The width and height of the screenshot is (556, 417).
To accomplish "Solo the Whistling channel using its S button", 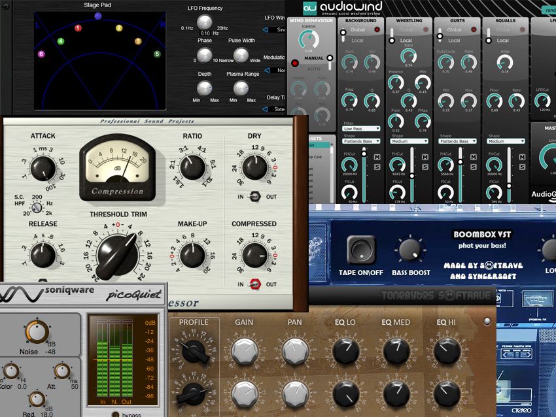I will click(x=425, y=167).
